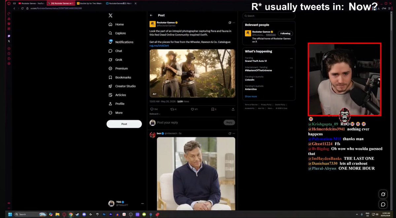Open Creator Studio in sidebar

tap(122, 86)
